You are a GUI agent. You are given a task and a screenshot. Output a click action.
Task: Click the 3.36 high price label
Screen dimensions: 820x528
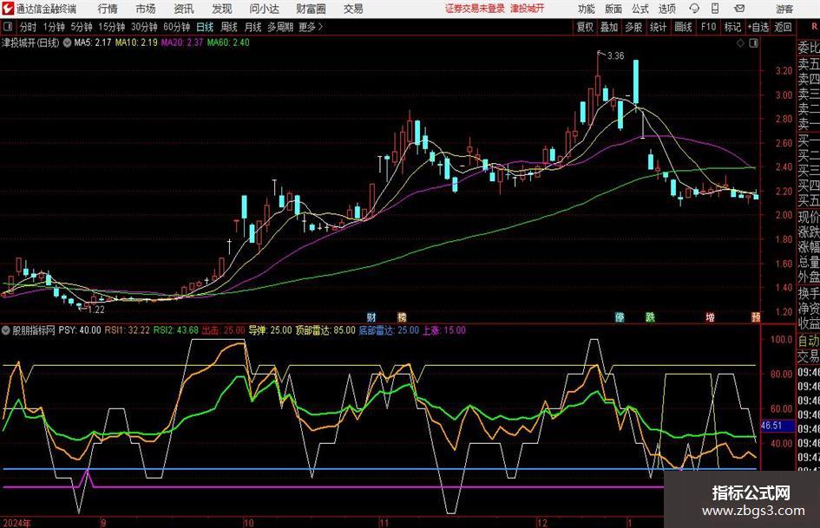click(x=615, y=56)
